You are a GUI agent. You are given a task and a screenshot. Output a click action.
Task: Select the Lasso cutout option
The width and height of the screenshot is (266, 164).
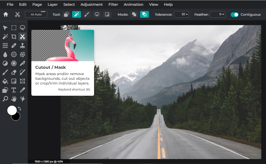97,14
